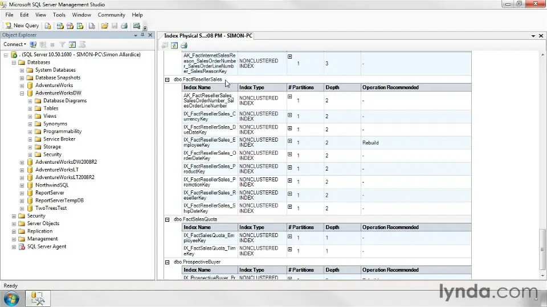Collapse the Databases folder
This screenshot has width=547, height=307.
(14, 63)
